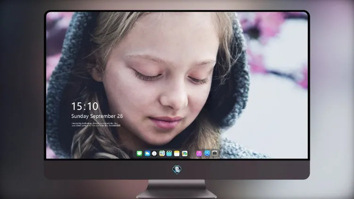The width and height of the screenshot is (354, 199).
Task: Click the dark monitor chin bezel
Action: coord(177,170)
